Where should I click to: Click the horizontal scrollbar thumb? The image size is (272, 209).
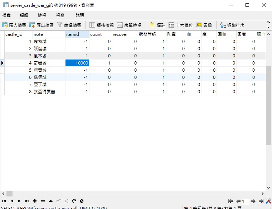[x=10, y=194]
